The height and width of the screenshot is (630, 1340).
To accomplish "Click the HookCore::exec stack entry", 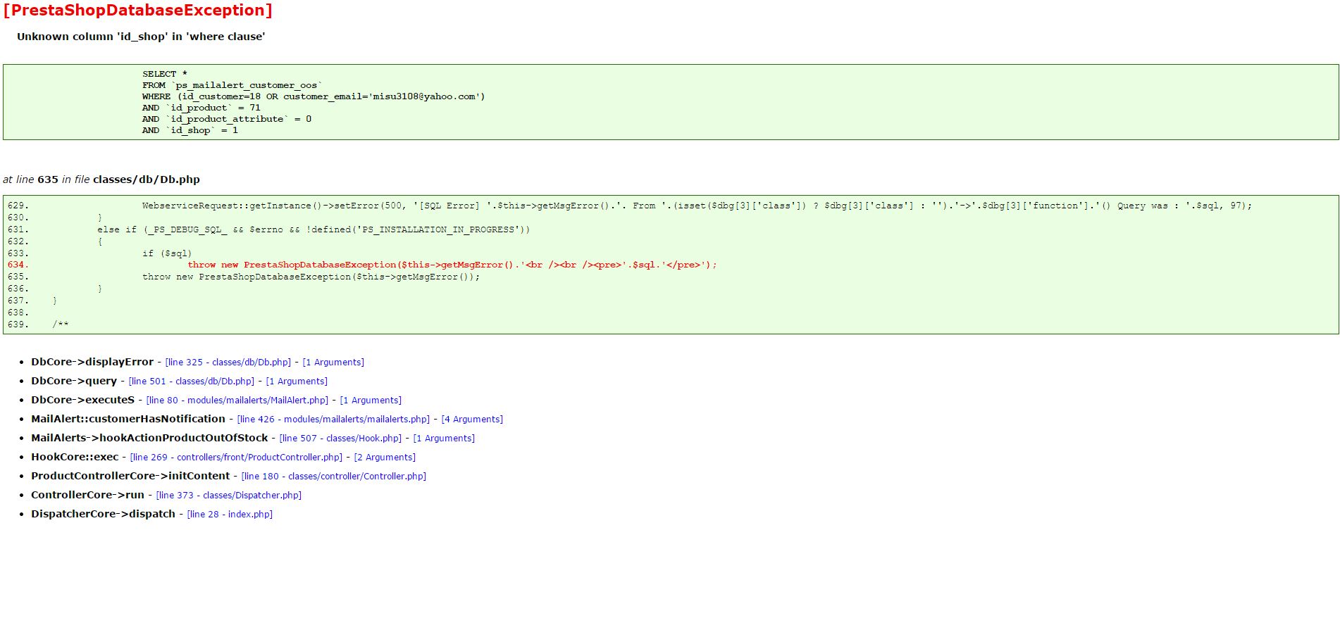I will pos(75,457).
